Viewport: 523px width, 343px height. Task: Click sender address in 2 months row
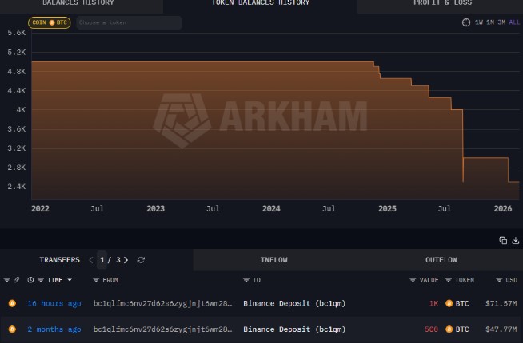(x=162, y=329)
